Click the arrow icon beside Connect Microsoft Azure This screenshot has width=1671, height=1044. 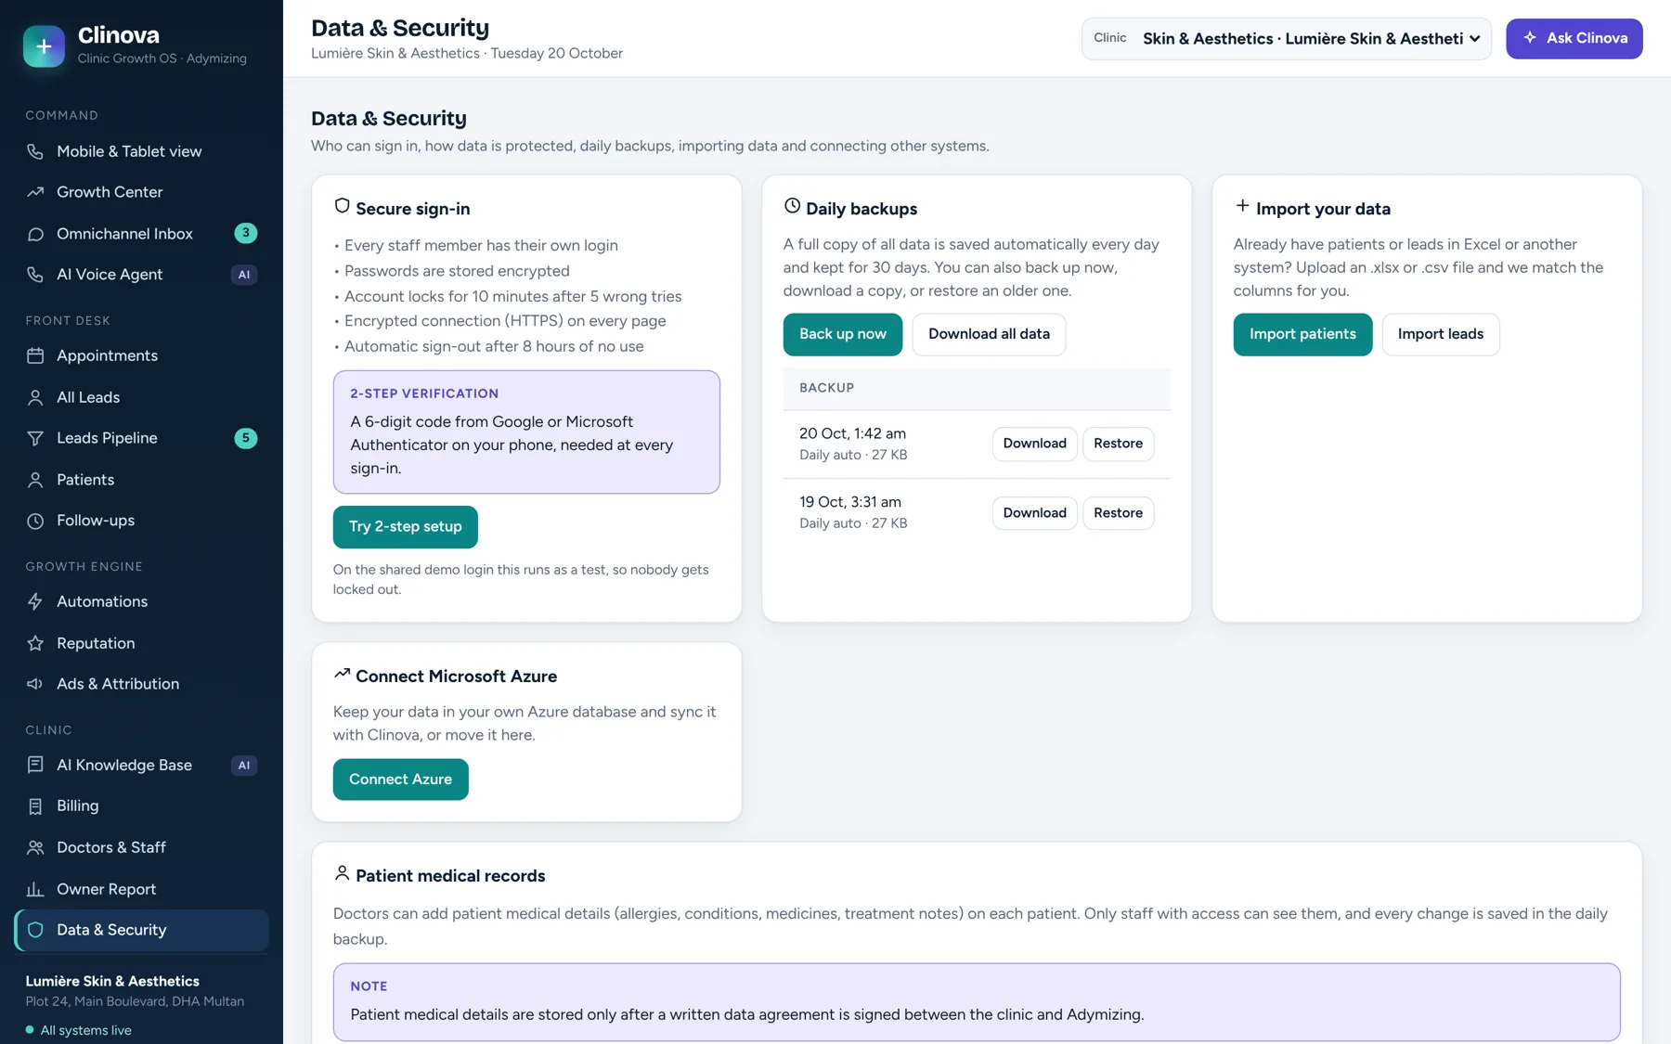pos(342,674)
